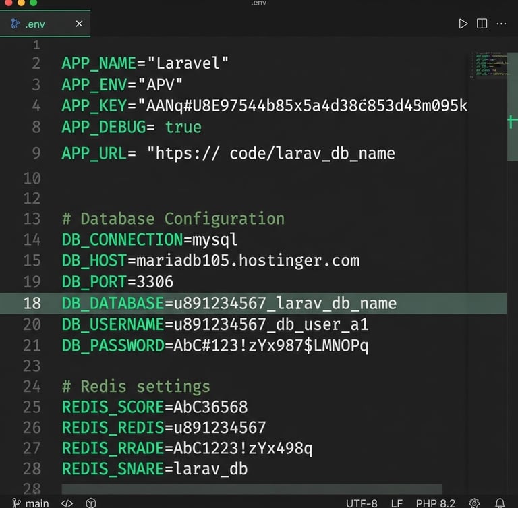Image resolution: width=518 pixels, height=508 pixels.
Task: Open the More Actions ellipsis menu
Action: (x=501, y=24)
